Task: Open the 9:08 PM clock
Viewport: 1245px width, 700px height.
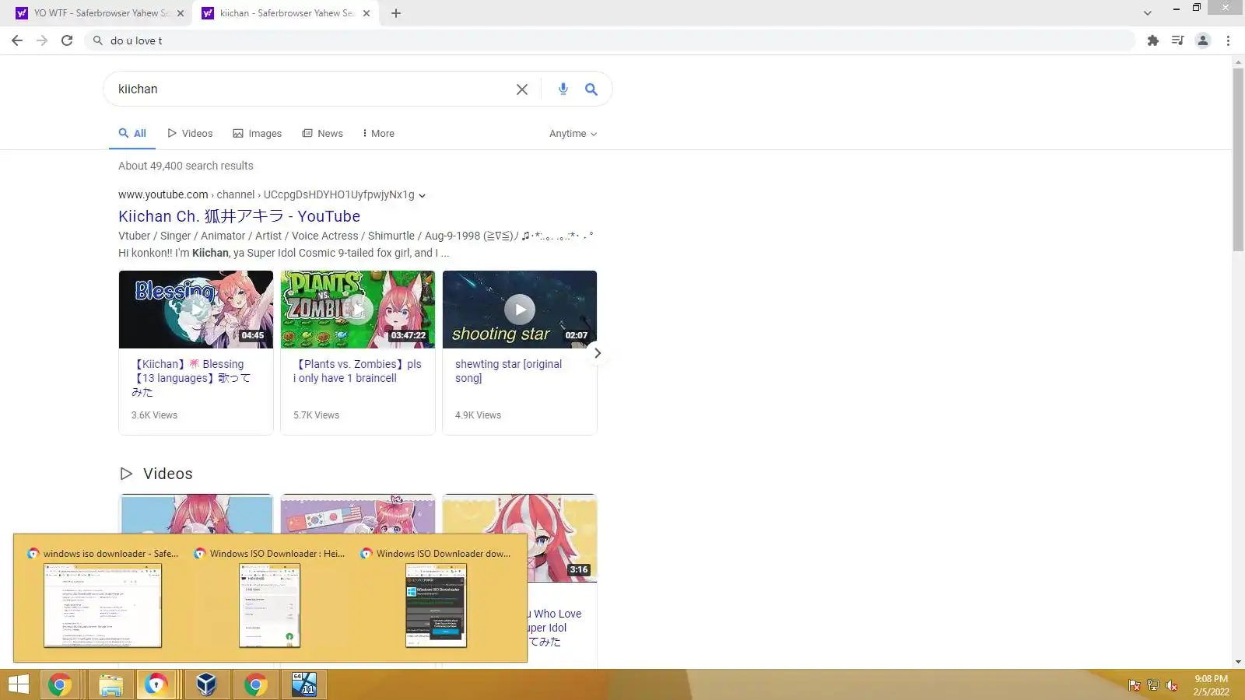Action: pos(1212,684)
